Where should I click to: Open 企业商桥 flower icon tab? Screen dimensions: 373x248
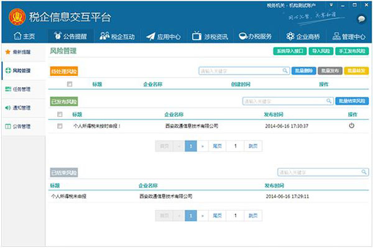coord(303,37)
